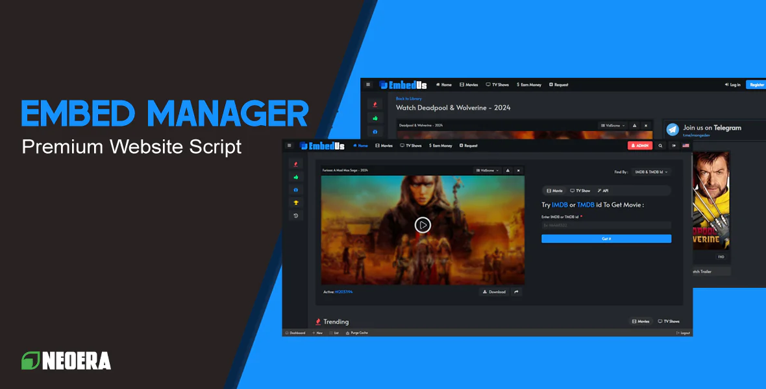The height and width of the screenshot is (389, 766).
Task: Select the API tab
Action: 604,191
